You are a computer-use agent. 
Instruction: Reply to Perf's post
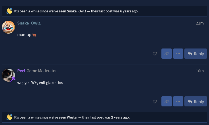pos(196,102)
